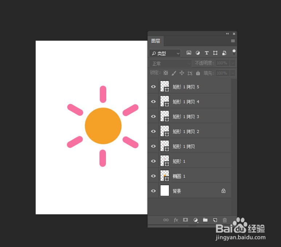Select layer named 矩形 1

179,161
